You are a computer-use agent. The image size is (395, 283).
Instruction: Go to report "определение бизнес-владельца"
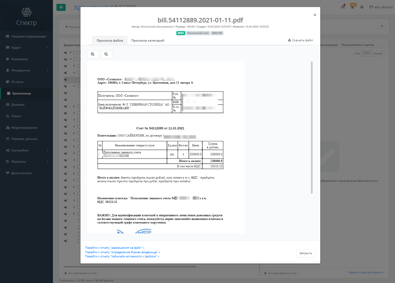point(122,252)
